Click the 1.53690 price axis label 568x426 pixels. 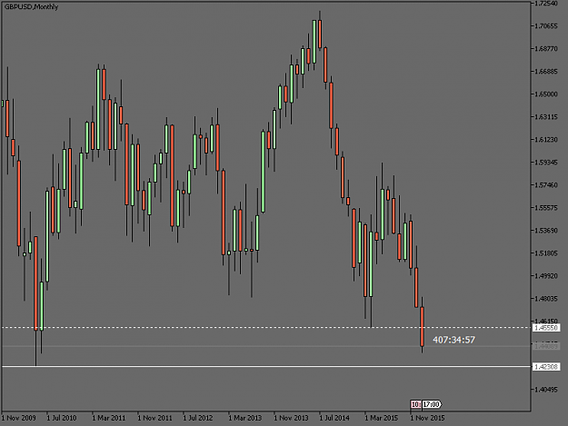click(546, 231)
